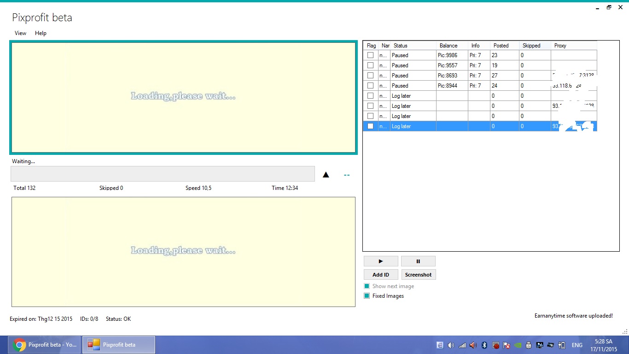Click the pause button below the account list

[418, 261]
